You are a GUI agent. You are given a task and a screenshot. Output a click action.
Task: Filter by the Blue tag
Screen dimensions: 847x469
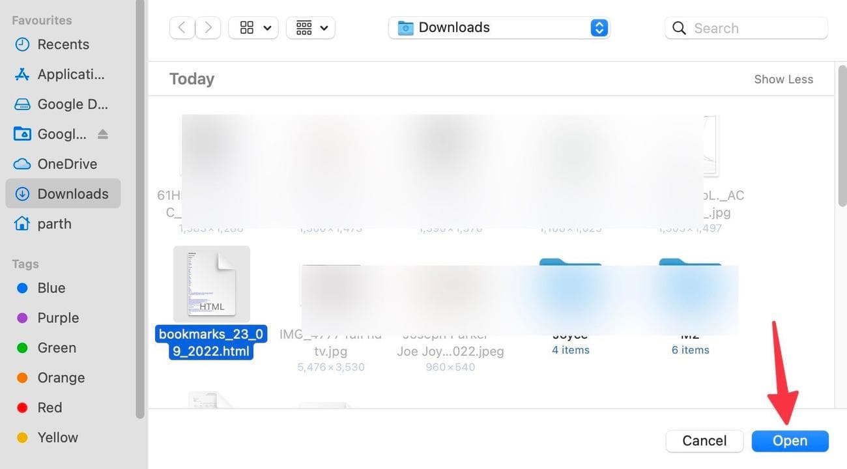tap(51, 288)
